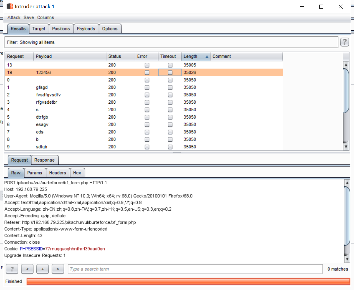354x290 pixels.
Task: Sort by Payload column header
Action: pyautogui.click(x=70, y=56)
